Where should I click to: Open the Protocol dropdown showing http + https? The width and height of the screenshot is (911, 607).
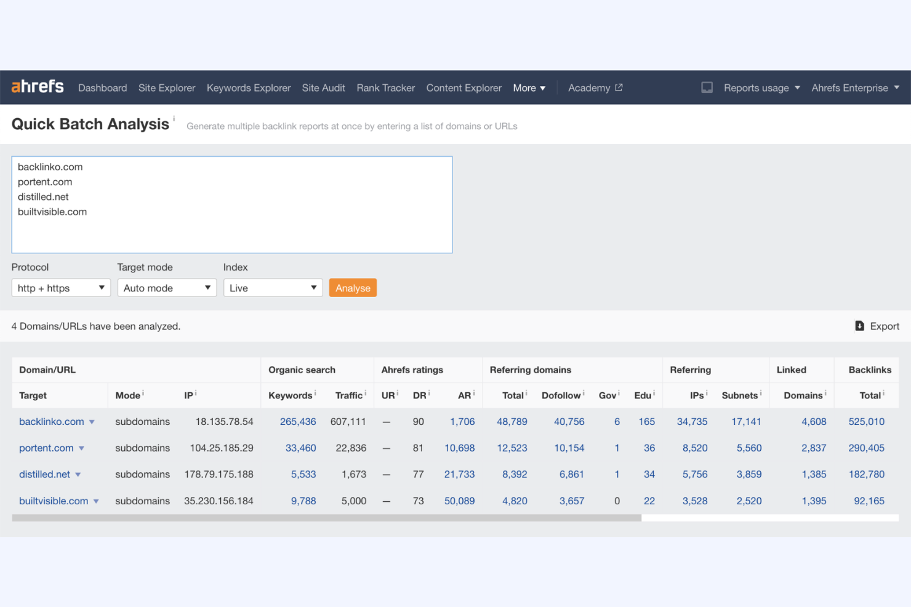click(x=60, y=288)
